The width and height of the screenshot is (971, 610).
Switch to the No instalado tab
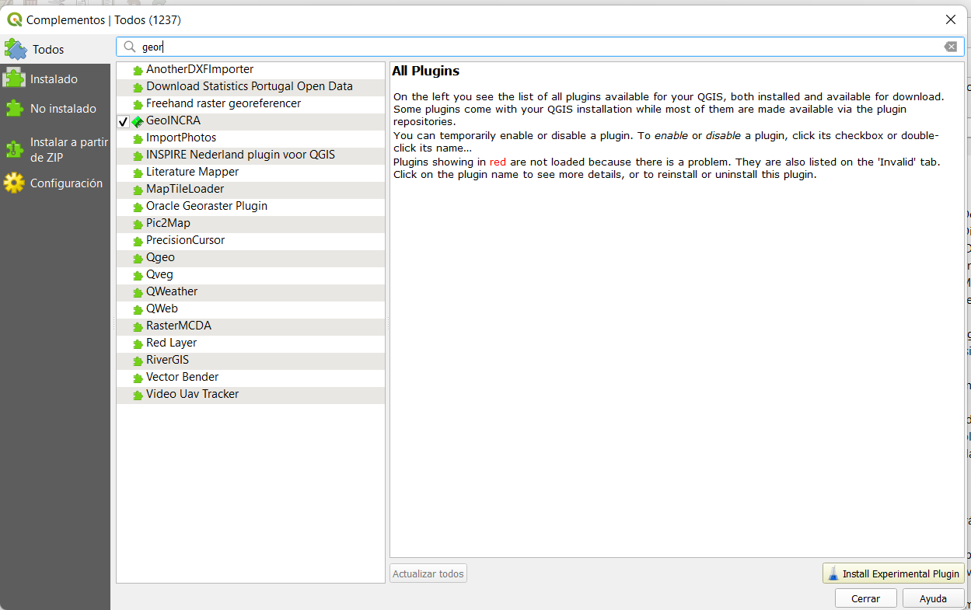coord(58,108)
